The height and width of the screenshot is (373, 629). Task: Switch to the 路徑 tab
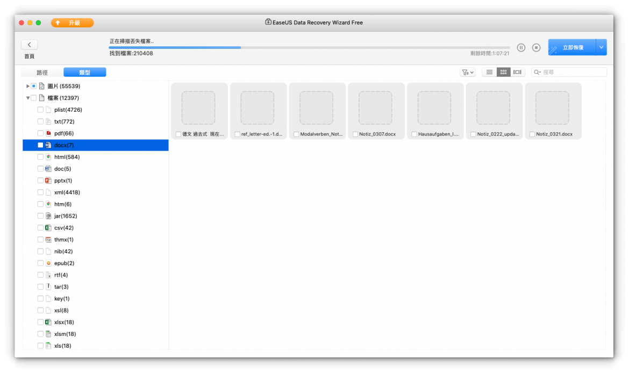42,72
